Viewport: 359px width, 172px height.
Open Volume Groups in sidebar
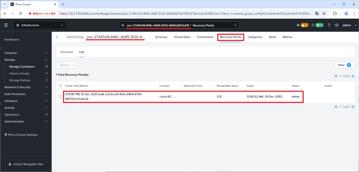coord(19,73)
